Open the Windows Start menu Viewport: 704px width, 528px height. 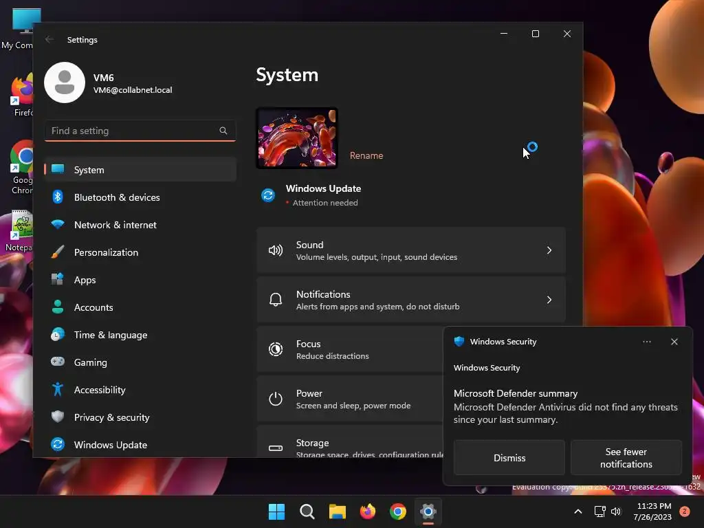[276, 511]
